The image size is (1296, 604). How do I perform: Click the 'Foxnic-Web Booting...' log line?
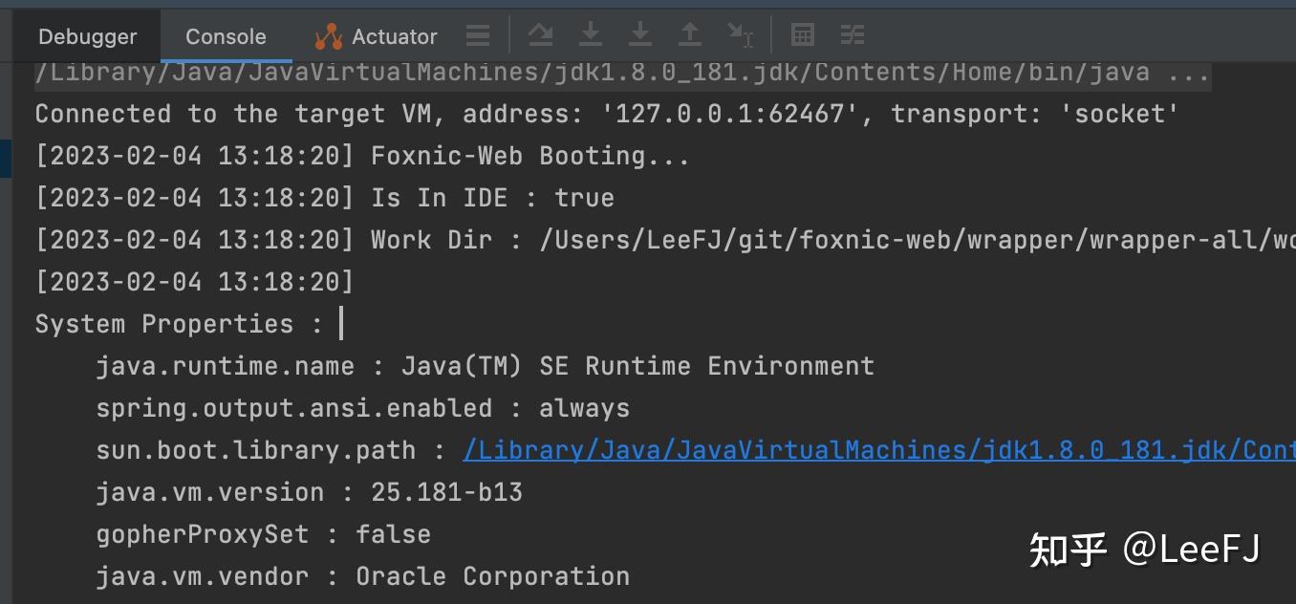pyautogui.click(x=529, y=156)
